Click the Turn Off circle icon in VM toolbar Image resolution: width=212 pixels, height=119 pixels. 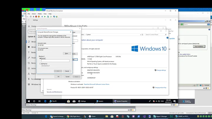pos(33,16)
